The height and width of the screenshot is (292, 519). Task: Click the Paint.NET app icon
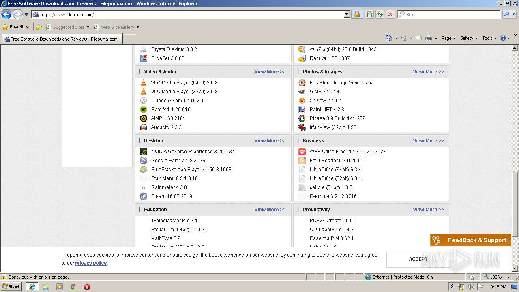(302, 109)
